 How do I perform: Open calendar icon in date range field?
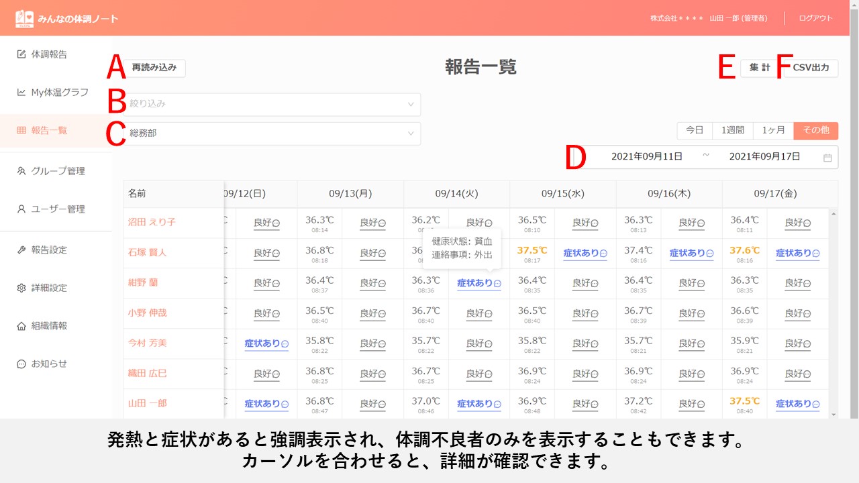[x=827, y=158]
